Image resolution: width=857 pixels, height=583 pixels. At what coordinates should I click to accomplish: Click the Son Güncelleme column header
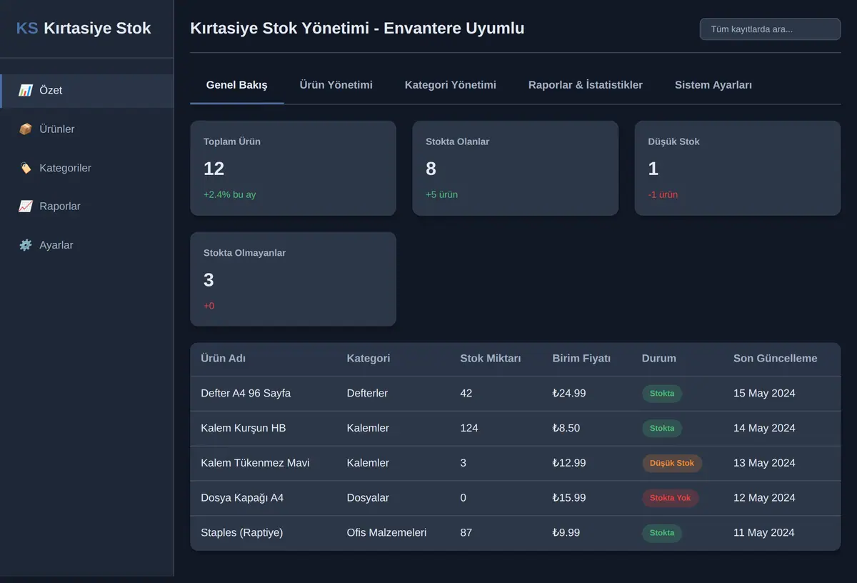pyautogui.click(x=775, y=359)
